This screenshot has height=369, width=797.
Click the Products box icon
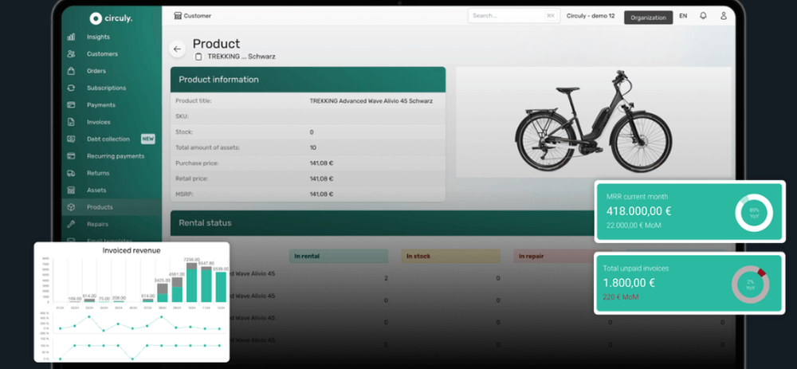(x=71, y=207)
